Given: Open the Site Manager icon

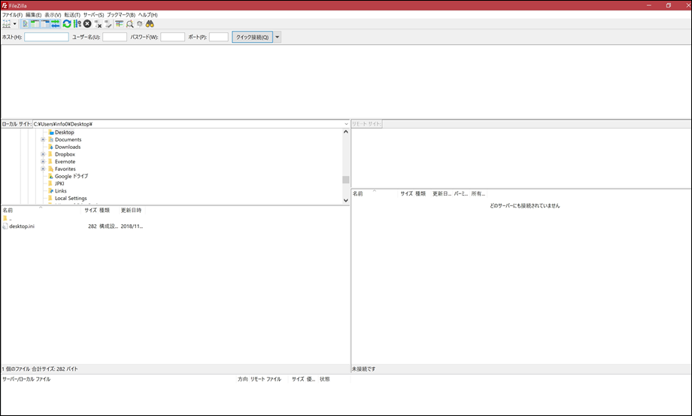Looking at the screenshot, I should point(6,24).
